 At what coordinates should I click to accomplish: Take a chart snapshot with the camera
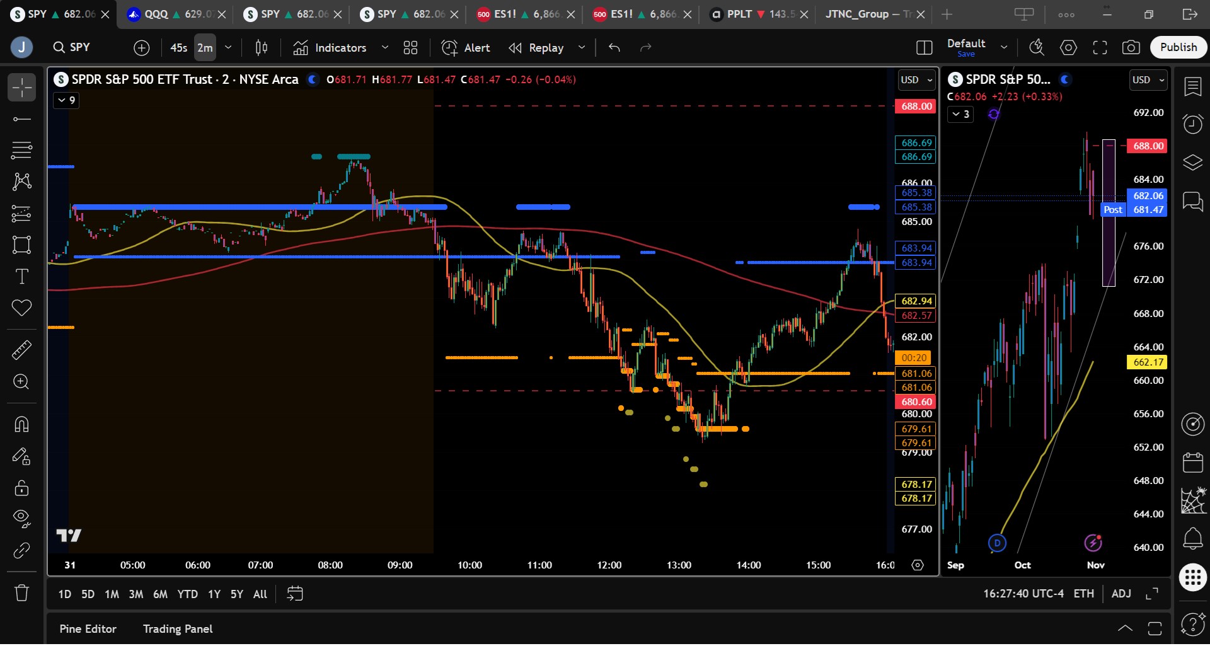(x=1131, y=47)
